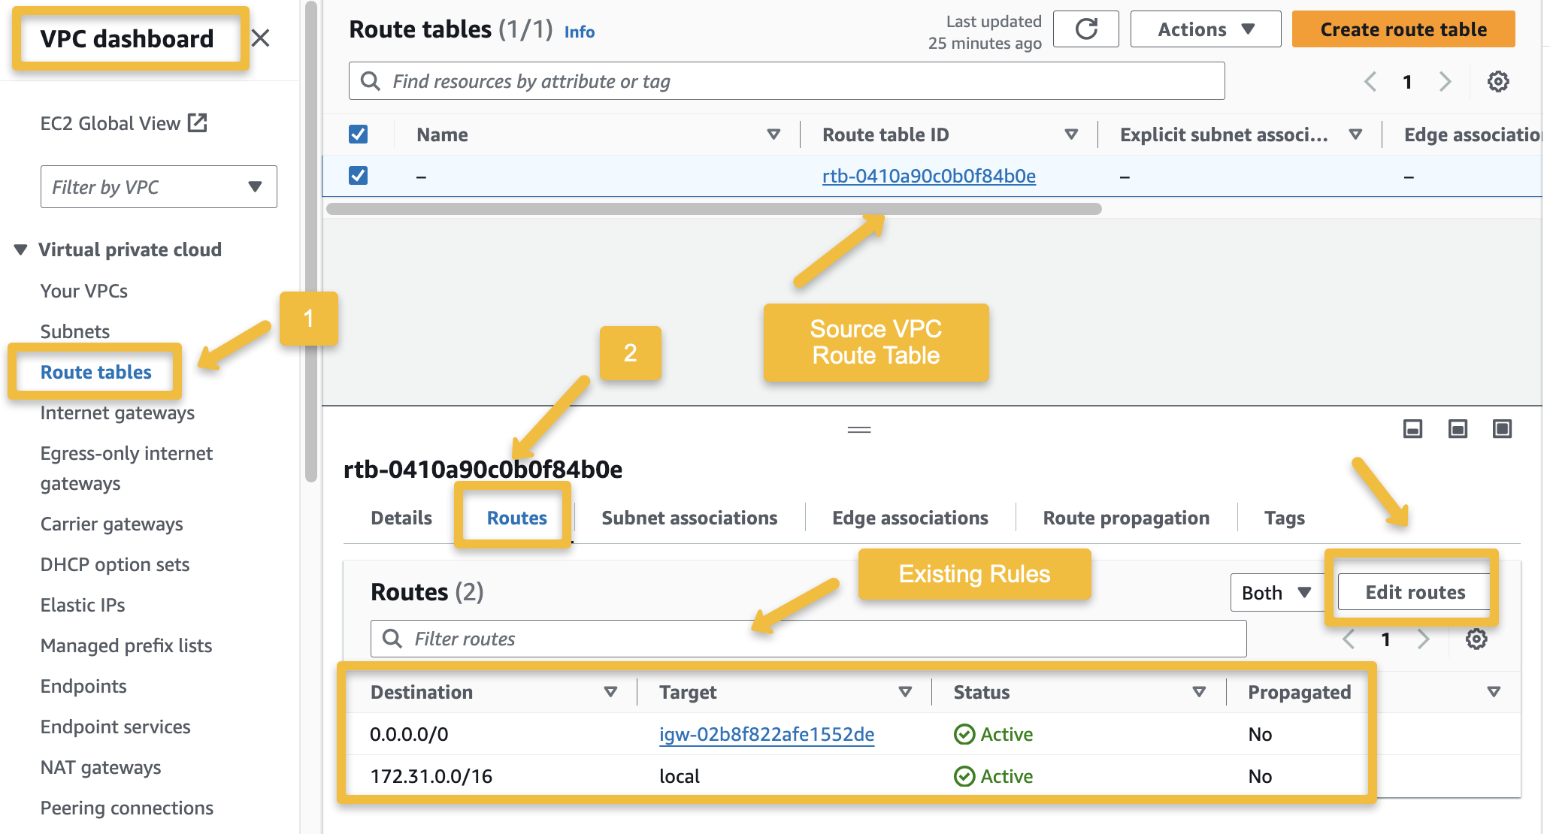Click the middle split-view layout icon

(1457, 429)
